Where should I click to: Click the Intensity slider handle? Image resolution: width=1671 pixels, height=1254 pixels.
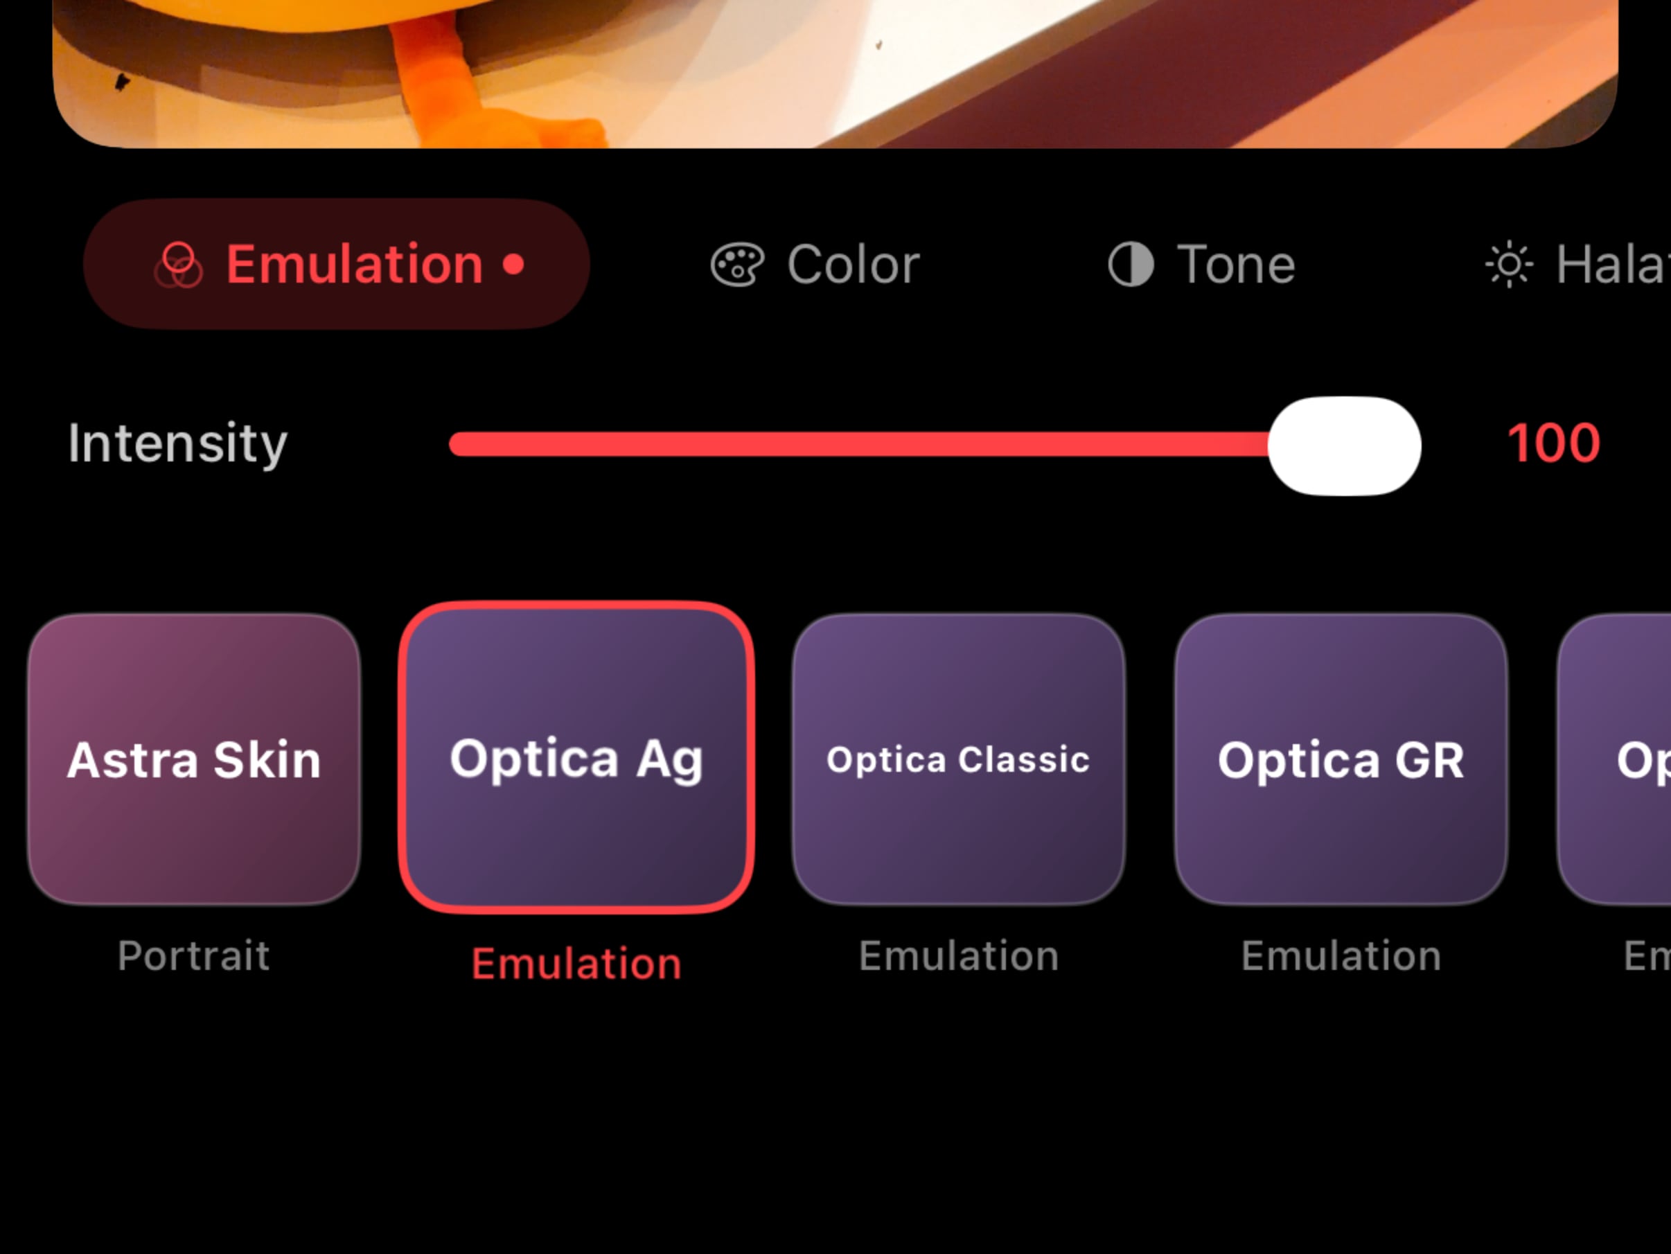1346,444
